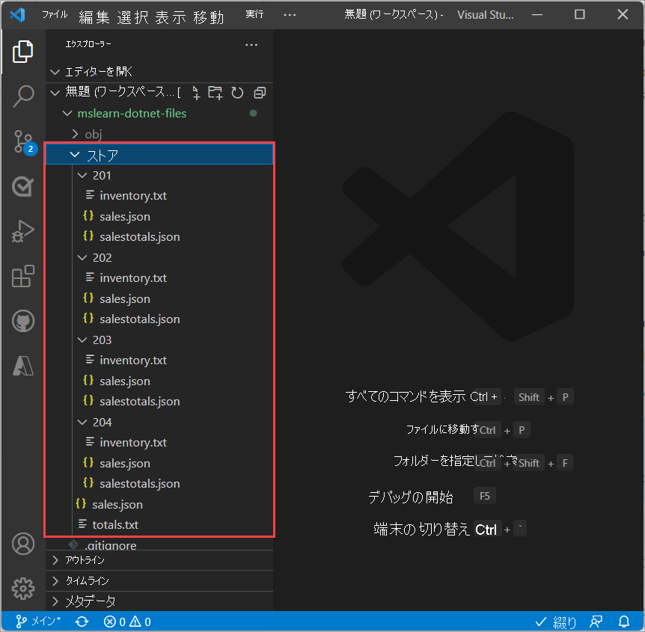Open the Azure view
This screenshot has height=632, width=645.
(x=23, y=366)
